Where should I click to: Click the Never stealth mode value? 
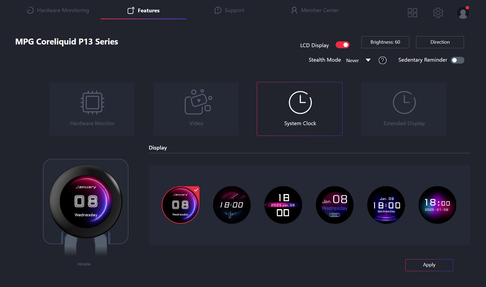(353, 61)
